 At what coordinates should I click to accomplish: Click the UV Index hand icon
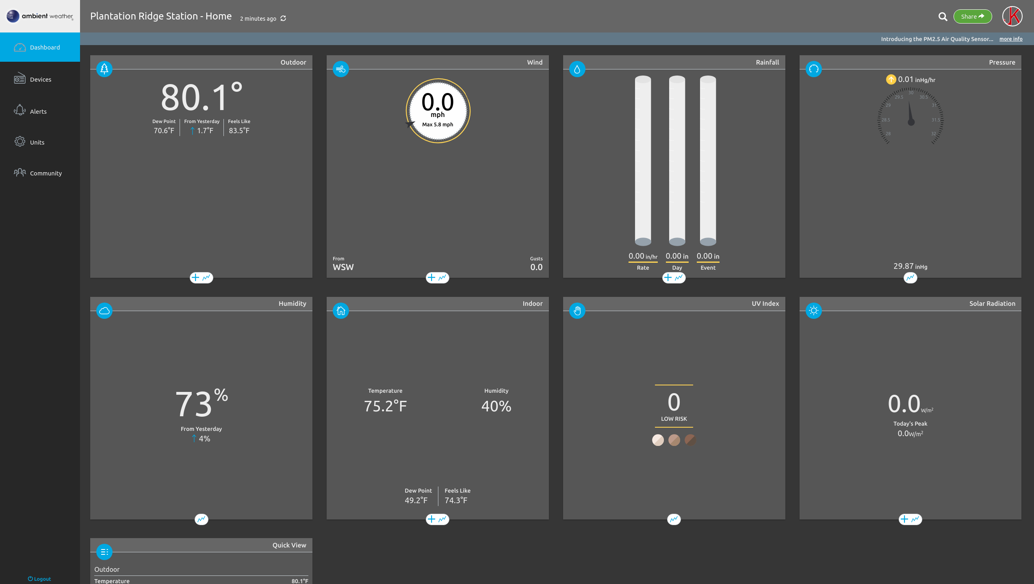(577, 310)
